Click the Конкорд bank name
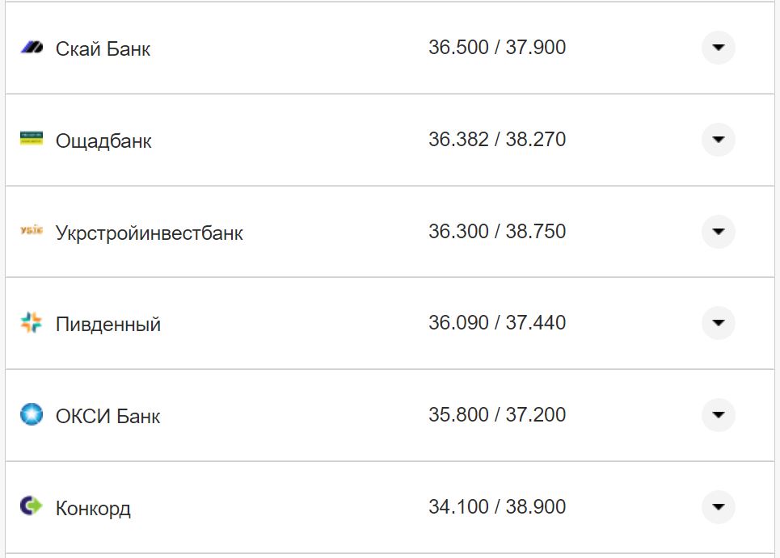This screenshot has width=780, height=558. pos(93,509)
